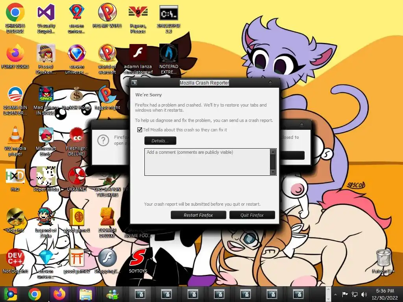Open the network tray icon
403x302 pixels.
pos(355,294)
